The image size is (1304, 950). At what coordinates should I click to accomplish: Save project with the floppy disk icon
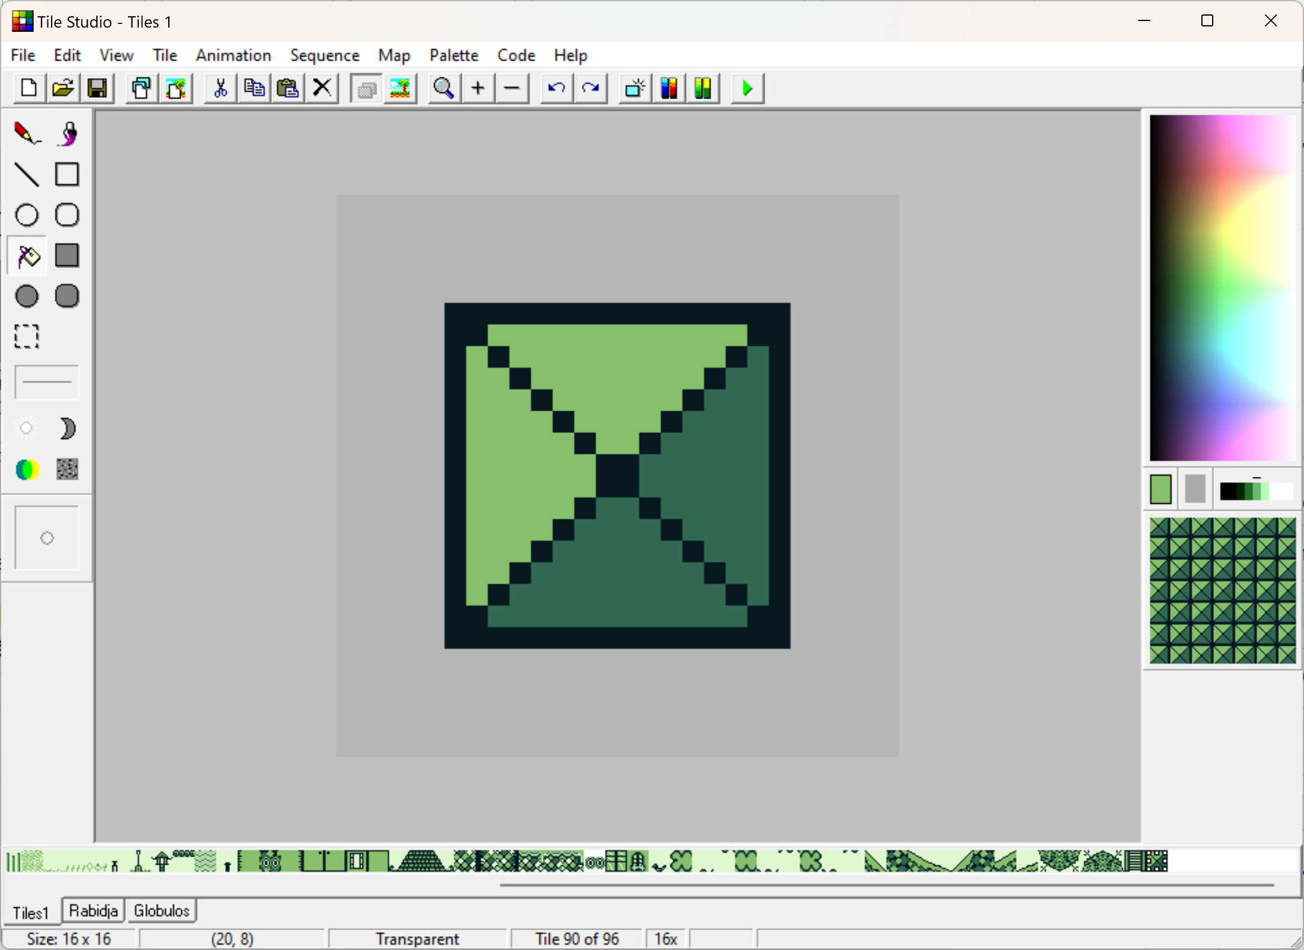pyautogui.click(x=97, y=88)
